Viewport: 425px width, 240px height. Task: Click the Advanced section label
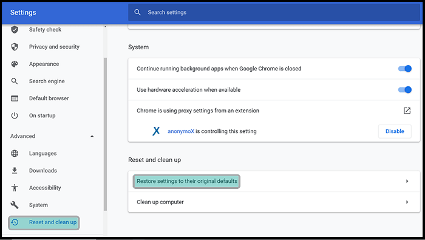(x=23, y=136)
